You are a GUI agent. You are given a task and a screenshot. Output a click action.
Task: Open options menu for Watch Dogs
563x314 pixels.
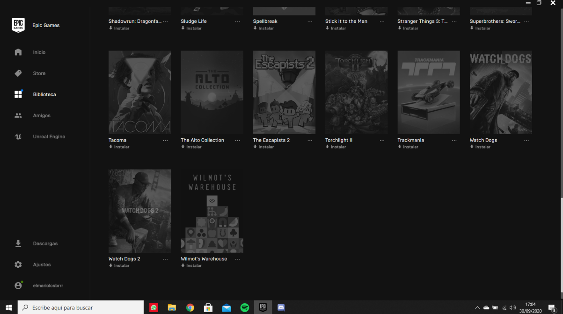(x=526, y=141)
